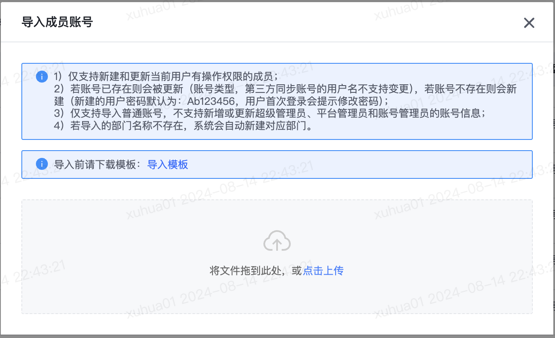Click the 导入成员账号 dialog title
Viewport: 555px width, 338px height.
(x=57, y=22)
